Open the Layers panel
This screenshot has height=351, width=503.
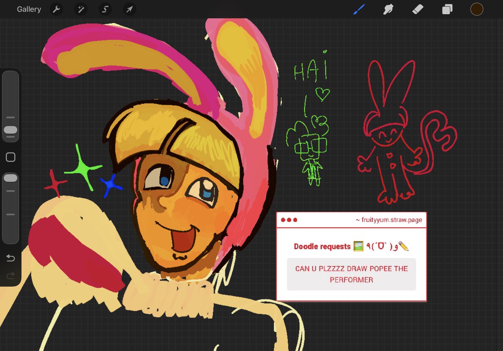[447, 9]
